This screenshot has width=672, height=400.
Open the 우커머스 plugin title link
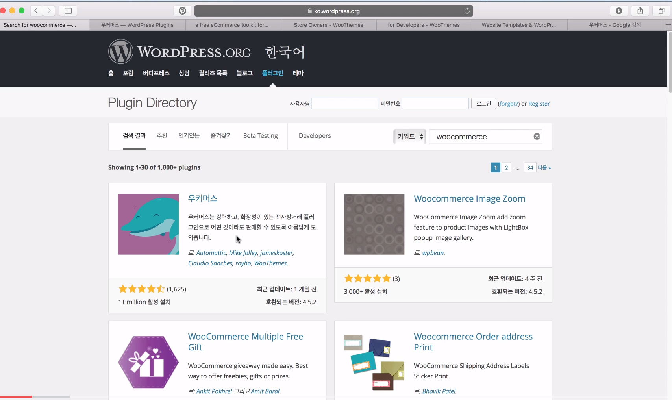pyautogui.click(x=203, y=199)
